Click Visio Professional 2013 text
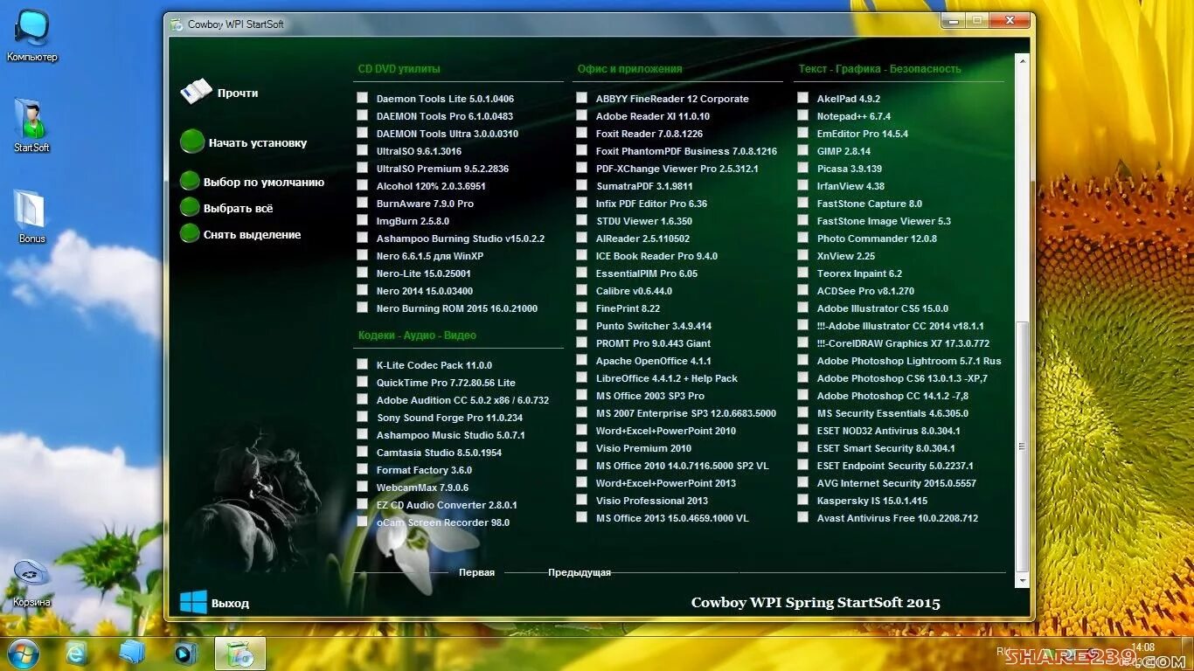This screenshot has height=671, width=1194. [652, 501]
